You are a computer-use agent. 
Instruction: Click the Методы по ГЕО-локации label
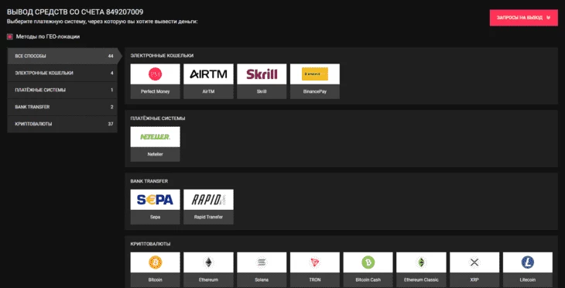point(48,36)
